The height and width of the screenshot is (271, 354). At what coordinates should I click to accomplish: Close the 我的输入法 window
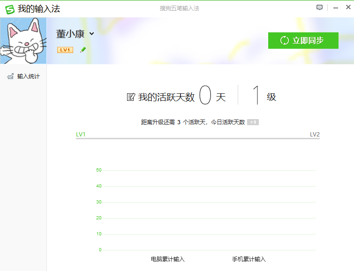click(x=347, y=8)
